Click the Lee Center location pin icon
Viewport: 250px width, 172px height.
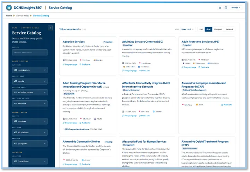140,63
